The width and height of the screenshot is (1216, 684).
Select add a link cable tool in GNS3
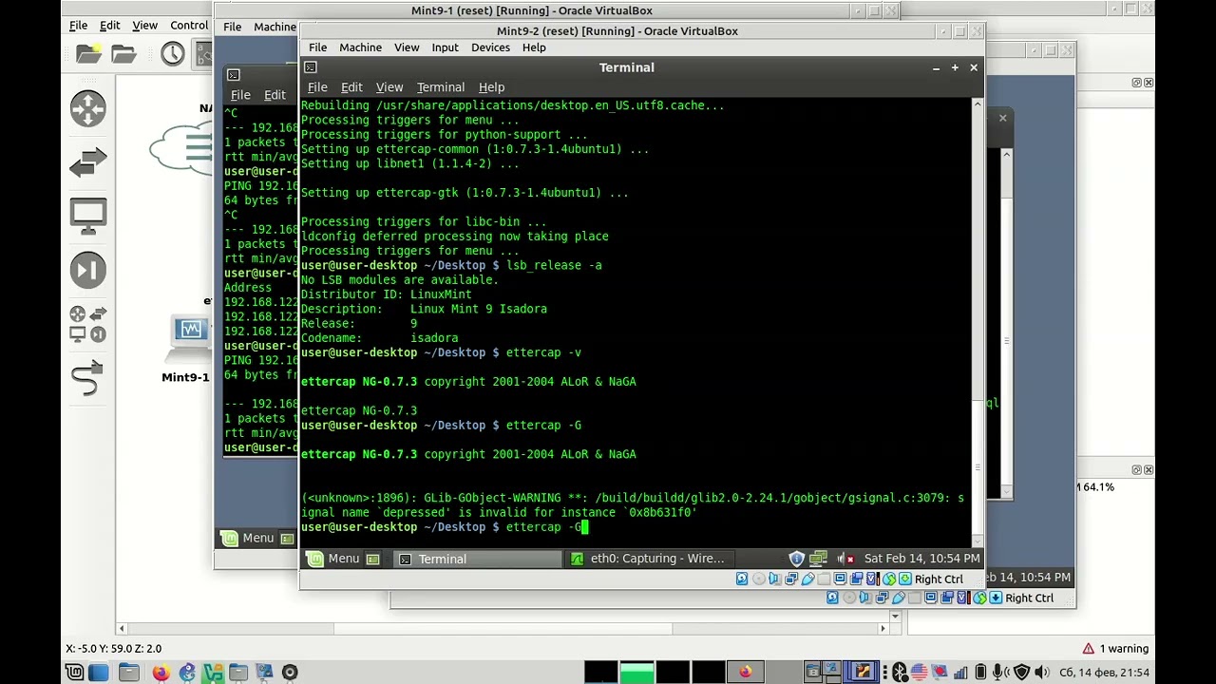88,378
